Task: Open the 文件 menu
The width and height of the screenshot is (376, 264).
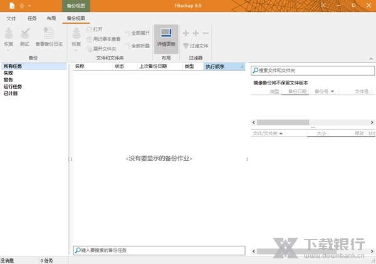Action: [11, 18]
